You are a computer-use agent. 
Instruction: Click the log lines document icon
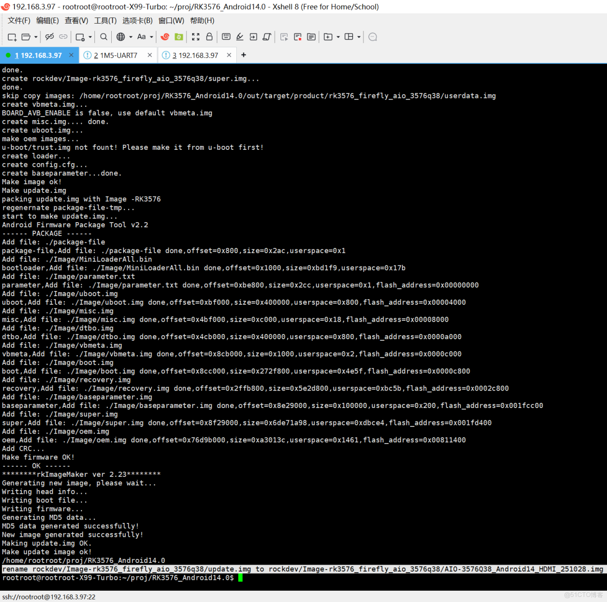[x=311, y=37]
